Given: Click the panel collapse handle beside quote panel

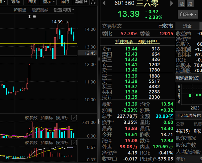Looking at the screenshot, I should [99, 121].
